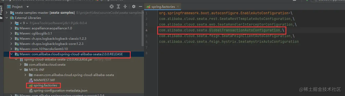Viewport: 345px width, 96px height.
Task: Expand Maven logback-core:1.2.3 node
Action: click(x=11, y=44)
